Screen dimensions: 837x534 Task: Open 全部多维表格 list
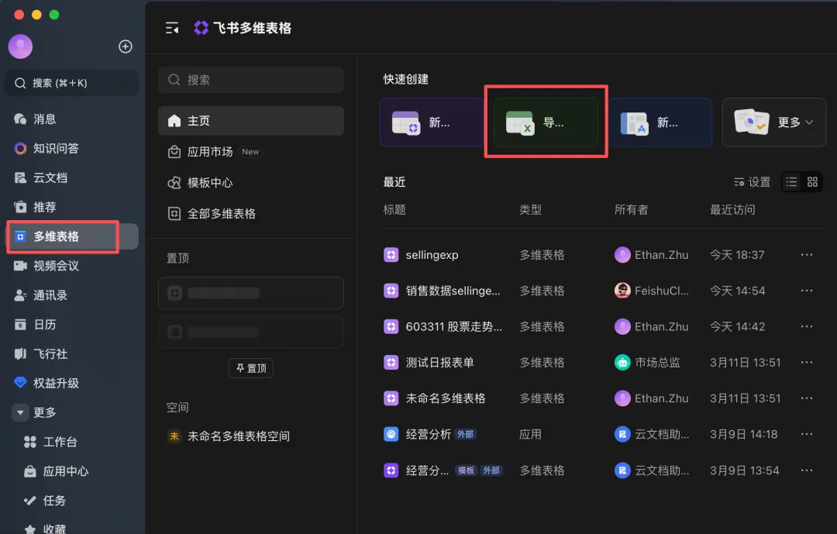pyautogui.click(x=251, y=214)
